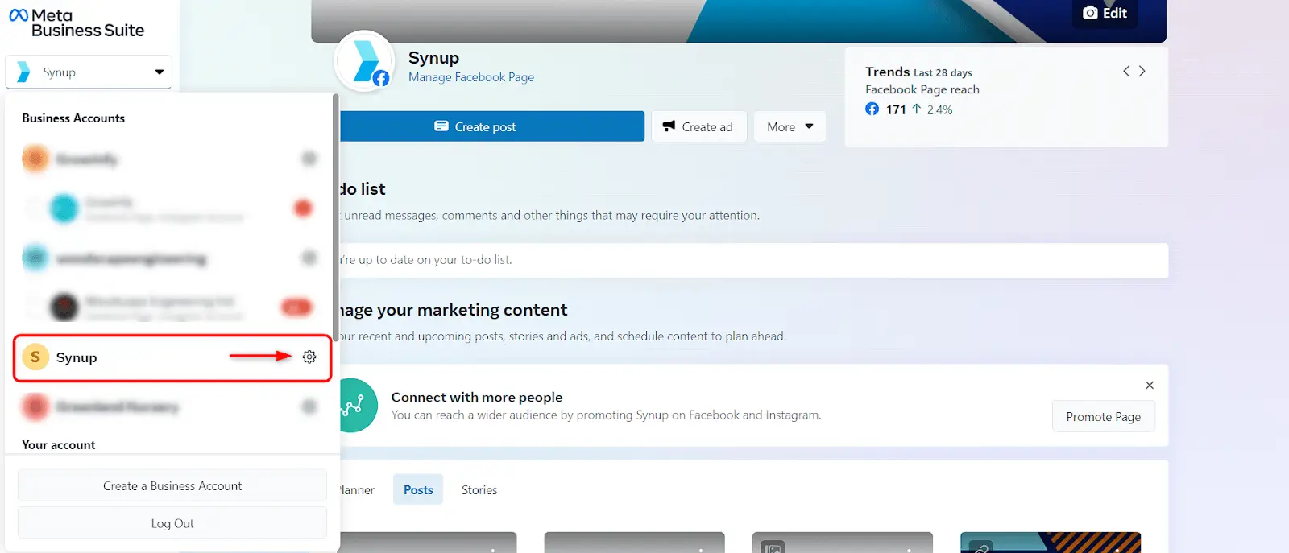Click the green connect graph icon
Screen dimensions: 1289x553
pyautogui.click(x=354, y=405)
